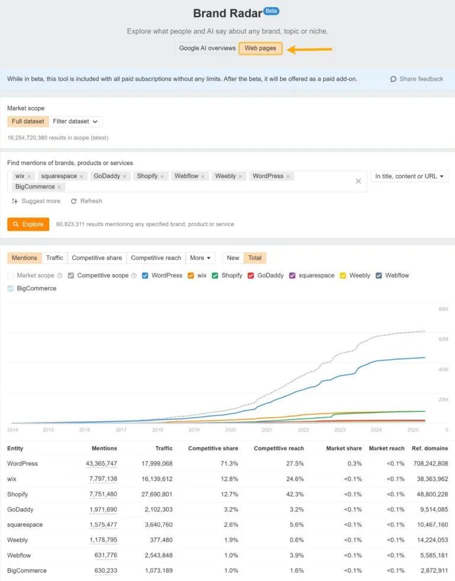Clear all brands with the large X

point(358,181)
